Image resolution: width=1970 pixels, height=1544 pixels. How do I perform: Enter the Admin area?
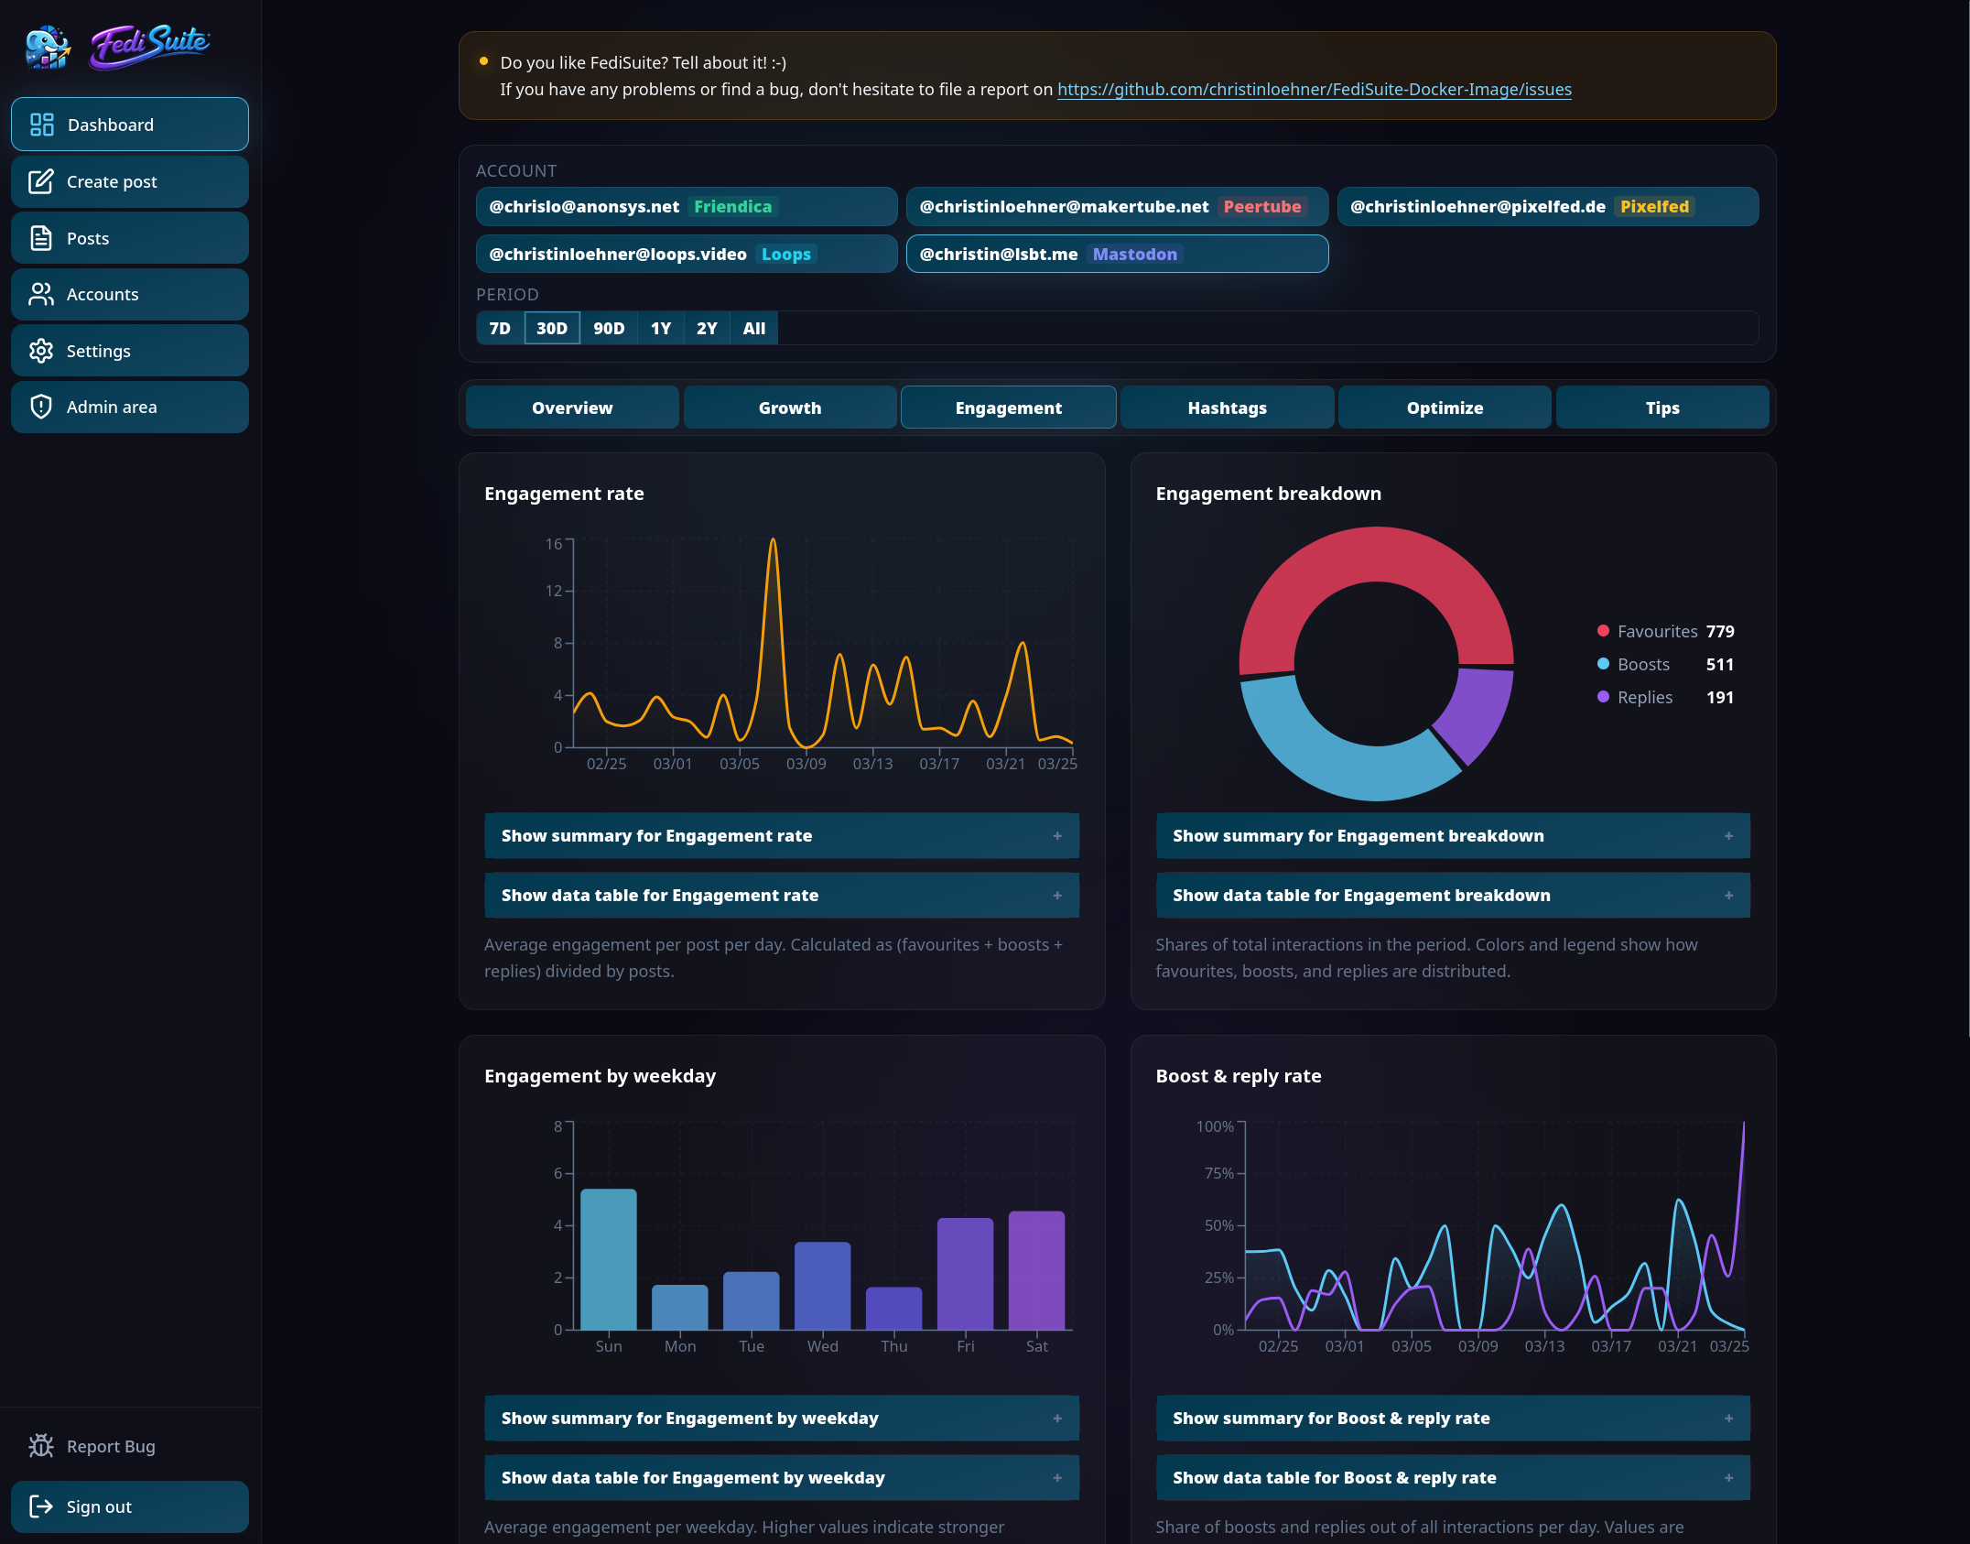(x=129, y=407)
